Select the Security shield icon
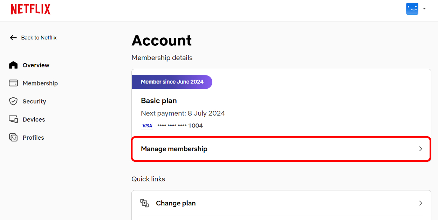438x220 pixels. [x=13, y=101]
